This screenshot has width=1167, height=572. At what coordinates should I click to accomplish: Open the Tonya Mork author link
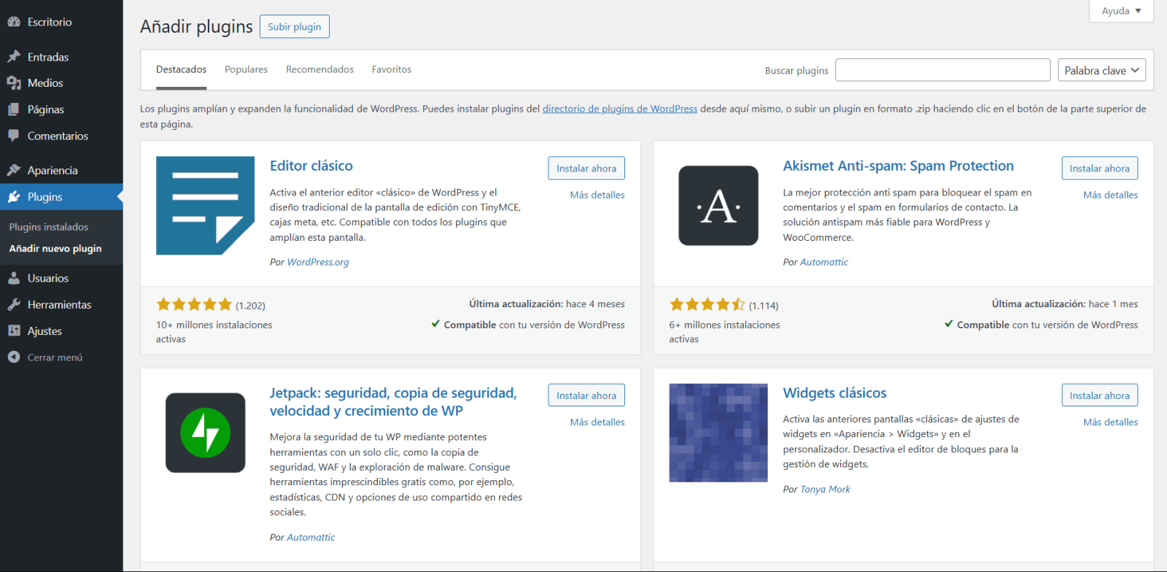[826, 489]
